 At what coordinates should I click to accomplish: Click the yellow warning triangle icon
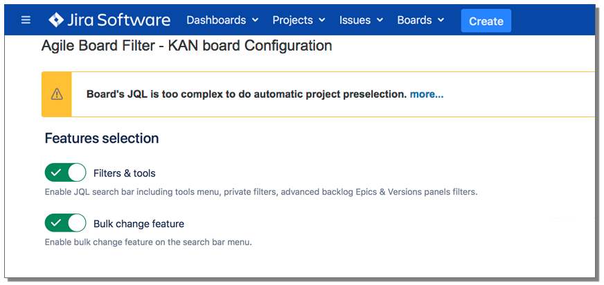click(x=57, y=94)
